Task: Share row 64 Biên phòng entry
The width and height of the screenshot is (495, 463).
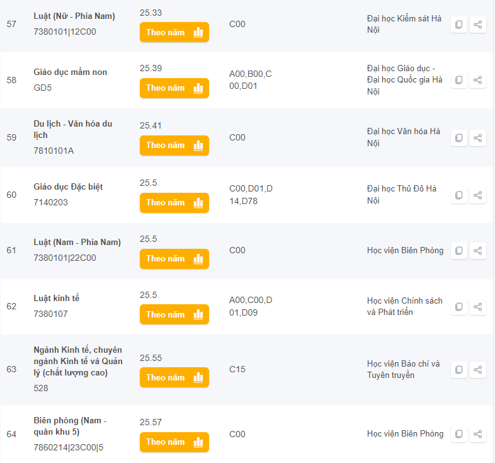Action: [x=478, y=434]
